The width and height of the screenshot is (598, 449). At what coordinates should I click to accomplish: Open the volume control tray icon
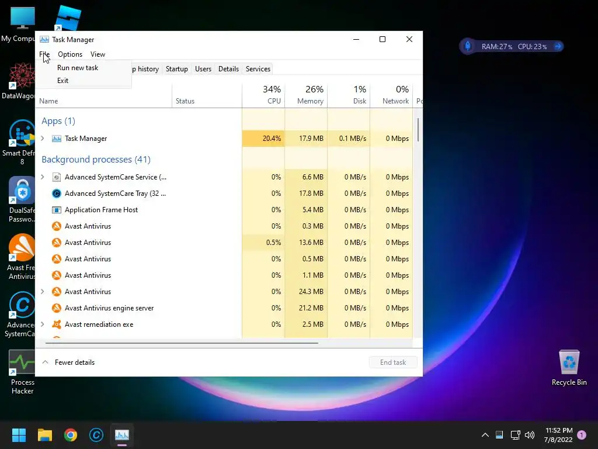click(x=530, y=435)
